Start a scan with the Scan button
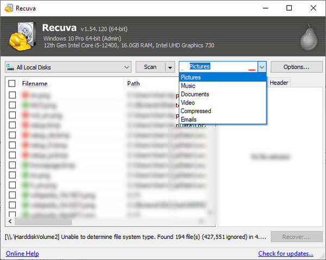Viewport: 326px width, 260px height. point(151,67)
